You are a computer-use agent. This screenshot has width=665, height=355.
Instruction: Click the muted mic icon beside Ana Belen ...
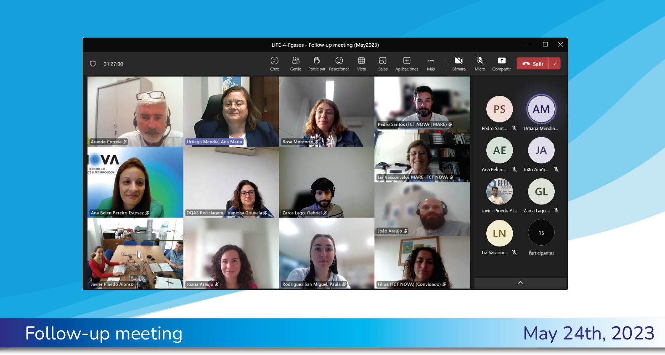tap(514, 170)
